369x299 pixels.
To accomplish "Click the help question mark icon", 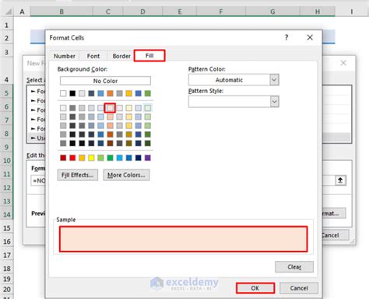I will click(x=286, y=37).
